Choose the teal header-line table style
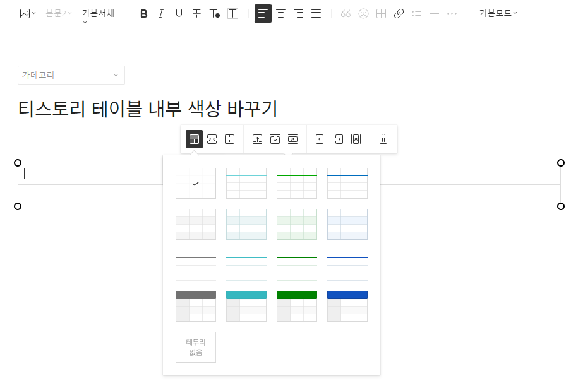Screen dimensions: 578x388 246,184
